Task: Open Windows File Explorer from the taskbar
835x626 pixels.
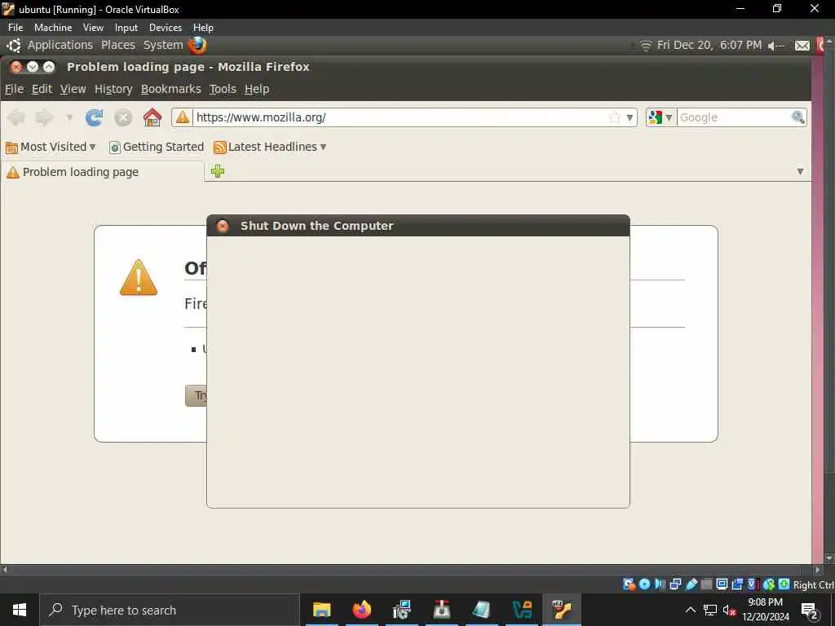Action: [x=321, y=610]
